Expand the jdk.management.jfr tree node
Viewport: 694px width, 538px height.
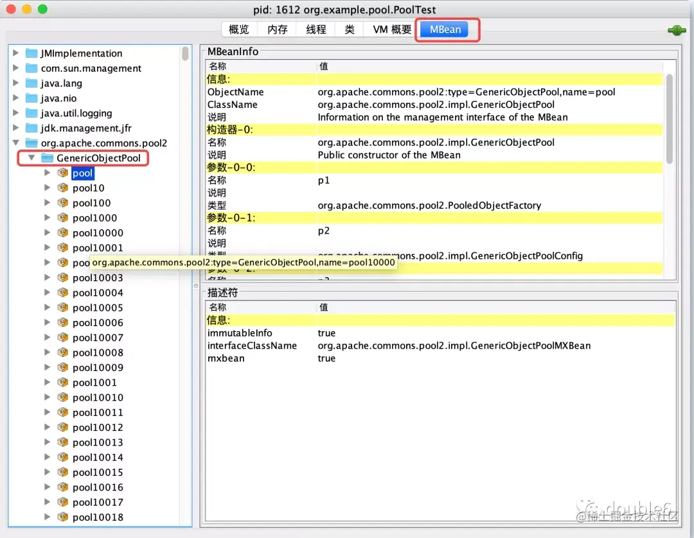coord(15,128)
